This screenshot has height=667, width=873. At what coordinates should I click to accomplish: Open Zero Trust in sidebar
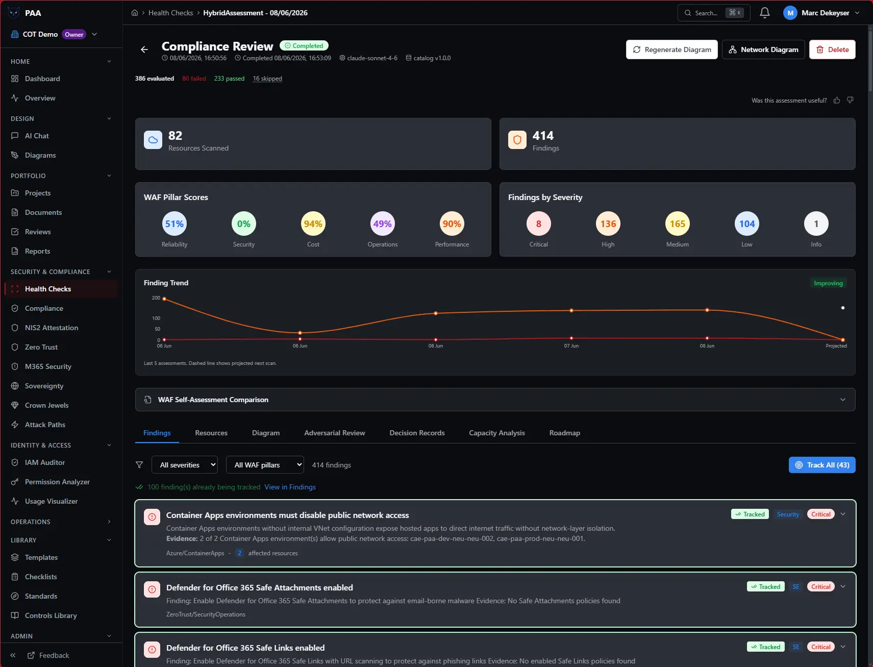(61, 347)
